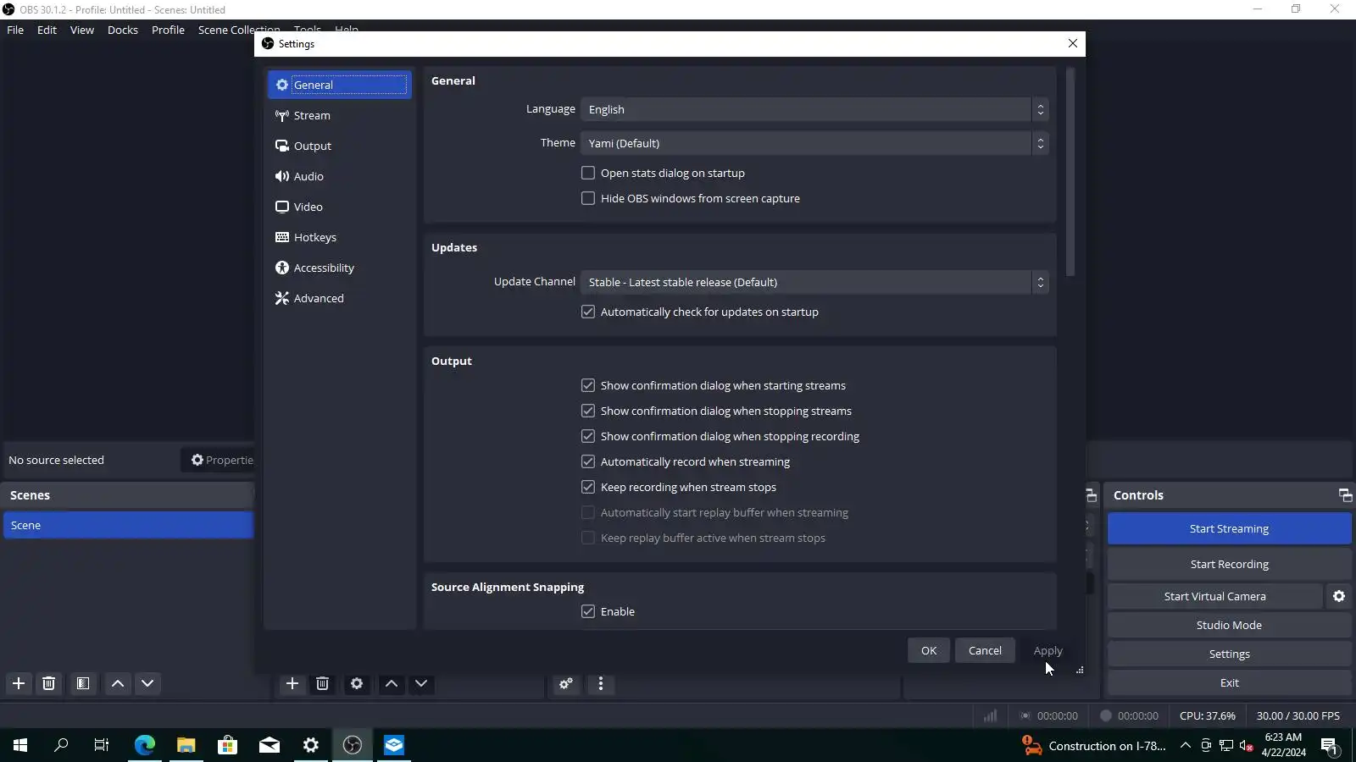Uncheck Automatically check for updates on startup

[588, 312]
